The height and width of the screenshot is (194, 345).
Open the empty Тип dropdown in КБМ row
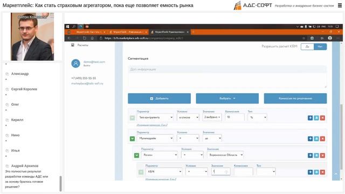point(266,171)
